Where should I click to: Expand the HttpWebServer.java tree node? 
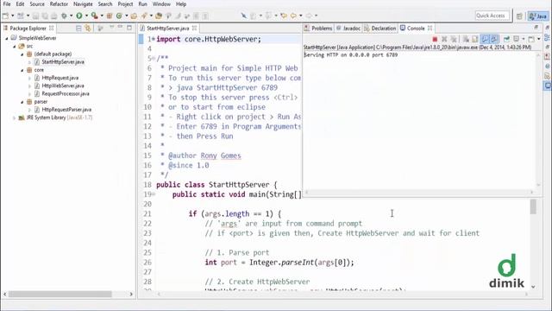click(30, 86)
